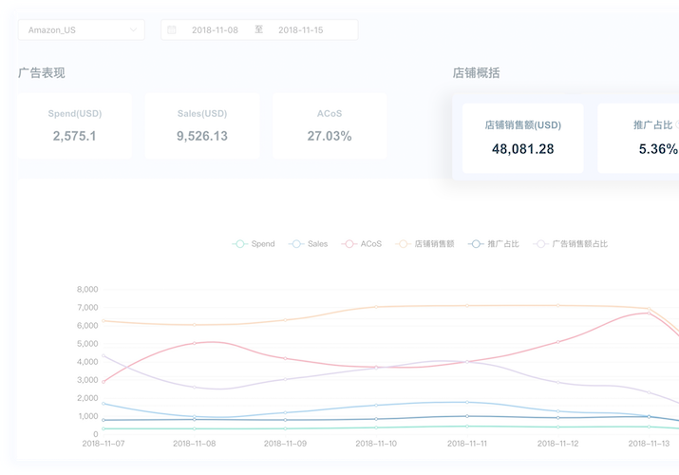Toggle the 推广占比 series in legend
Screen dimensions: 679x475
494,244
